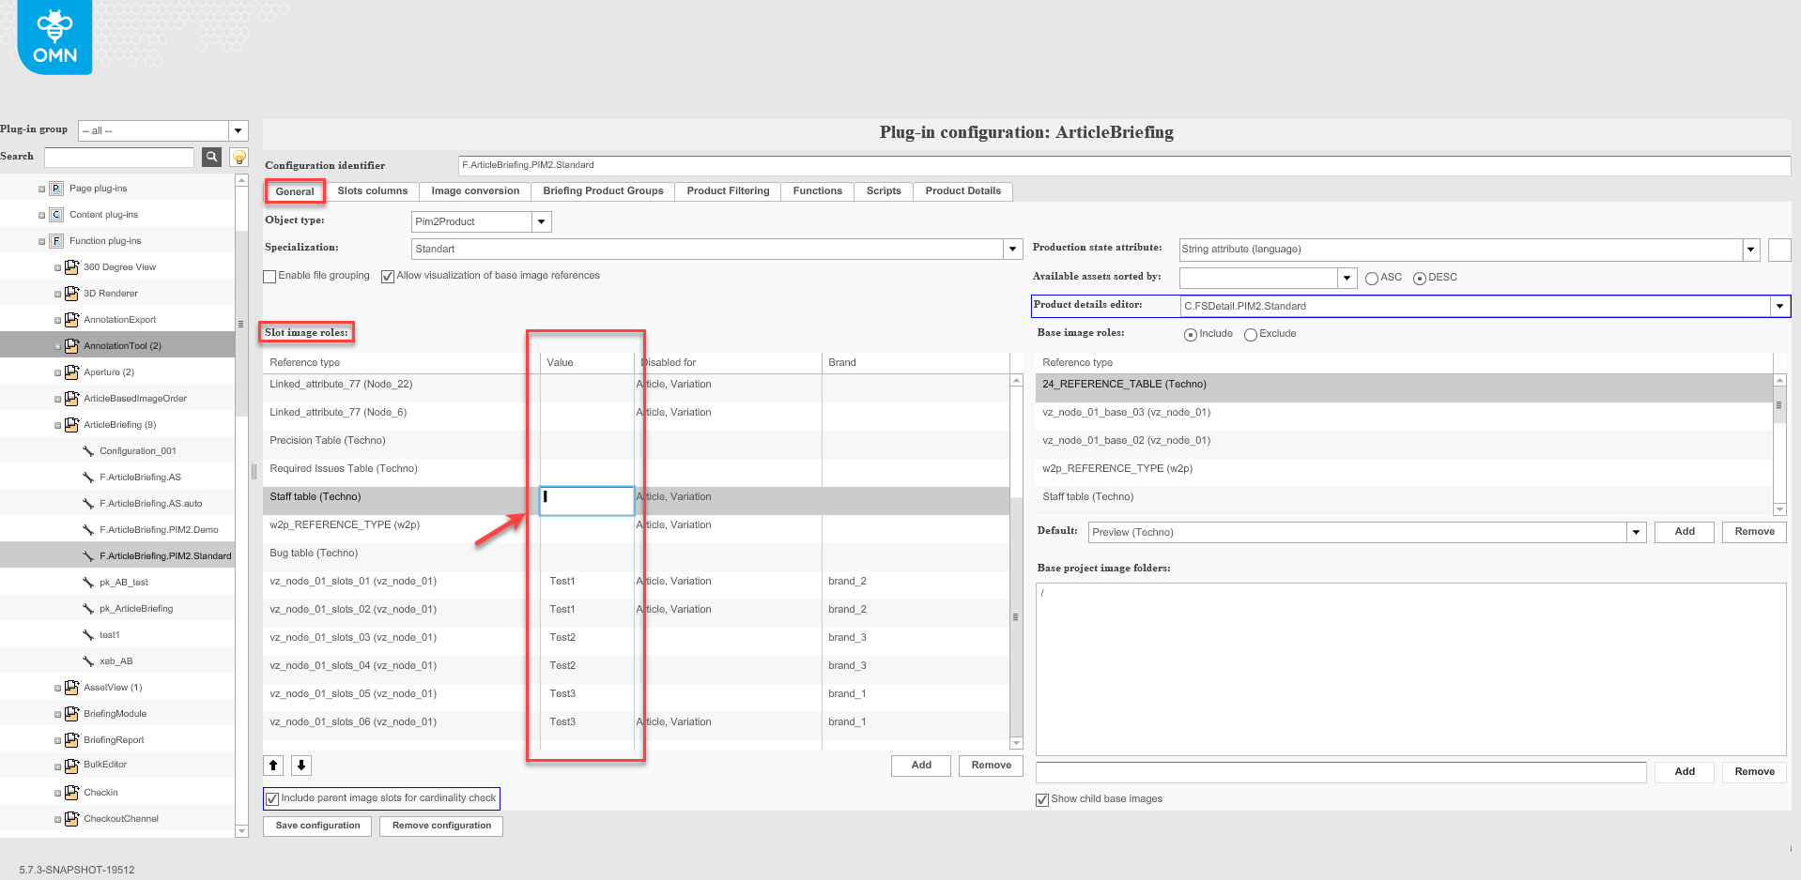
Task: Select the Content plug-ins C icon
Action: click(55, 214)
